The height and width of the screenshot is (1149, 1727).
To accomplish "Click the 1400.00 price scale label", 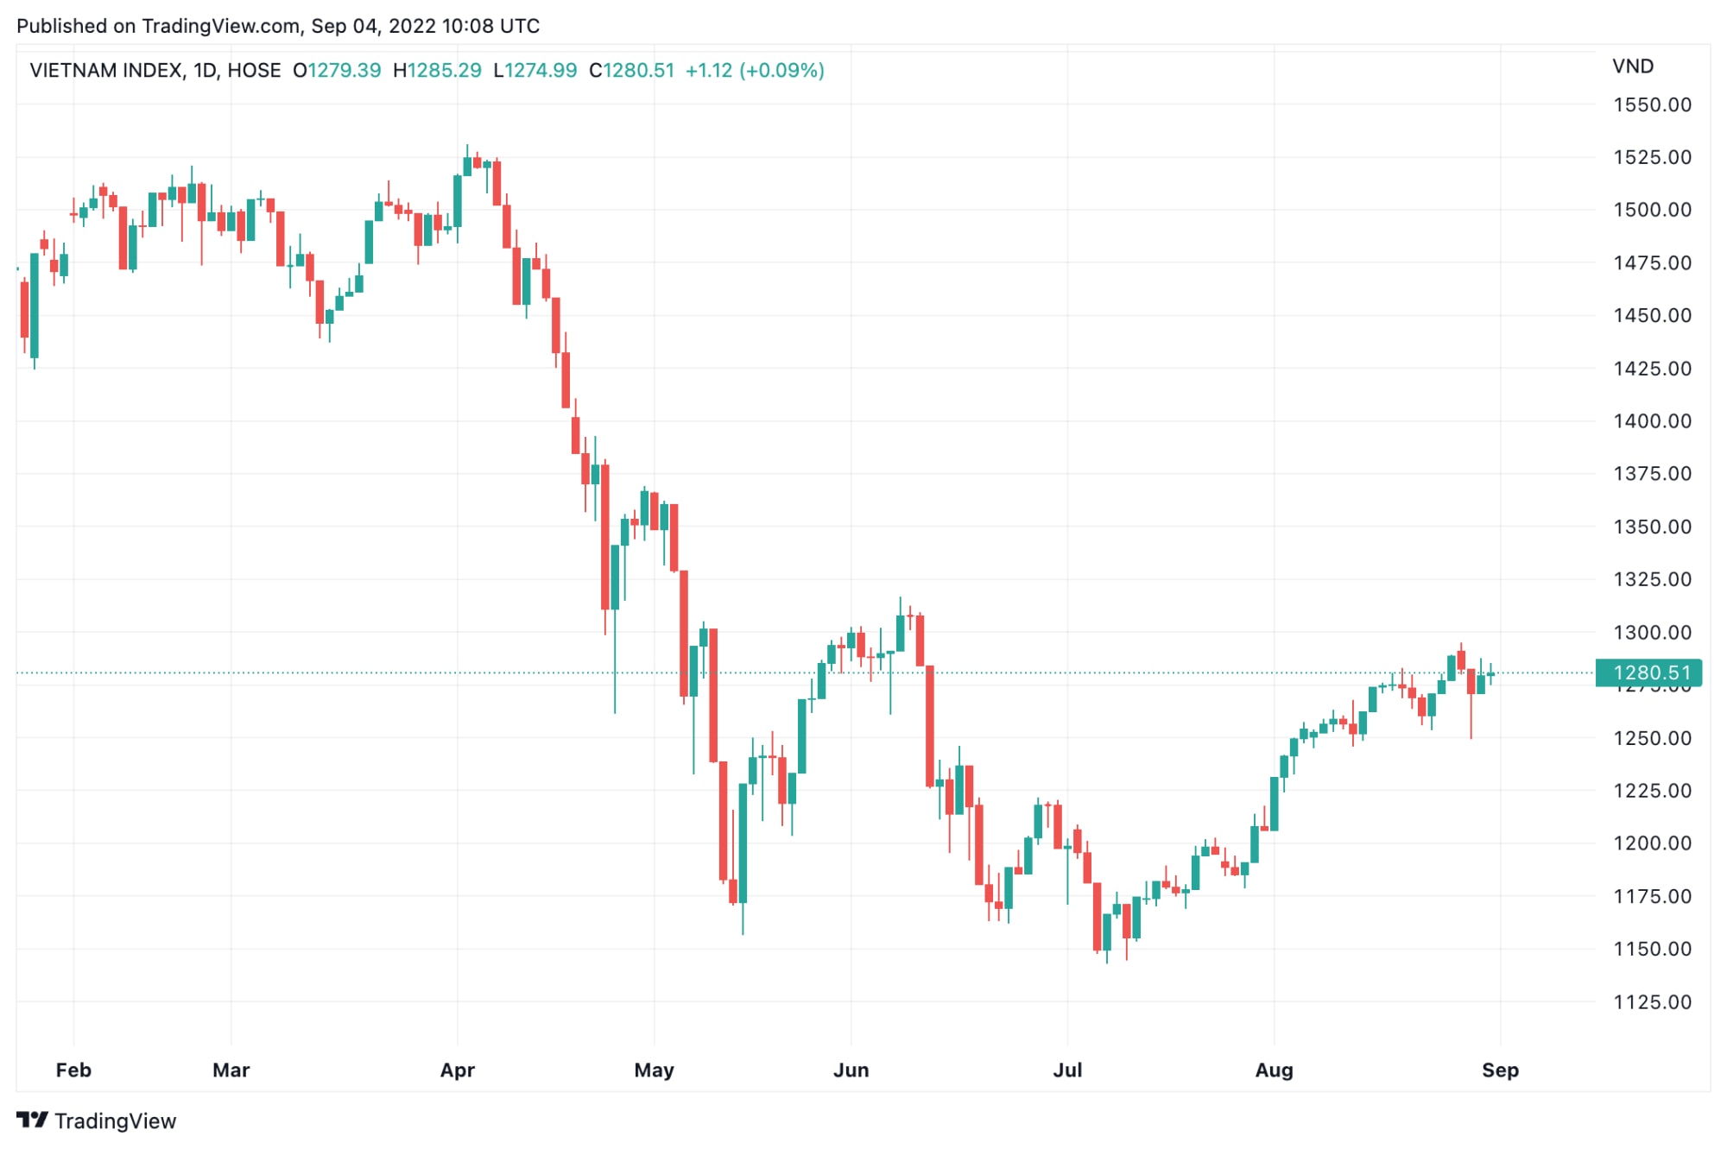I will coord(1652,420).
